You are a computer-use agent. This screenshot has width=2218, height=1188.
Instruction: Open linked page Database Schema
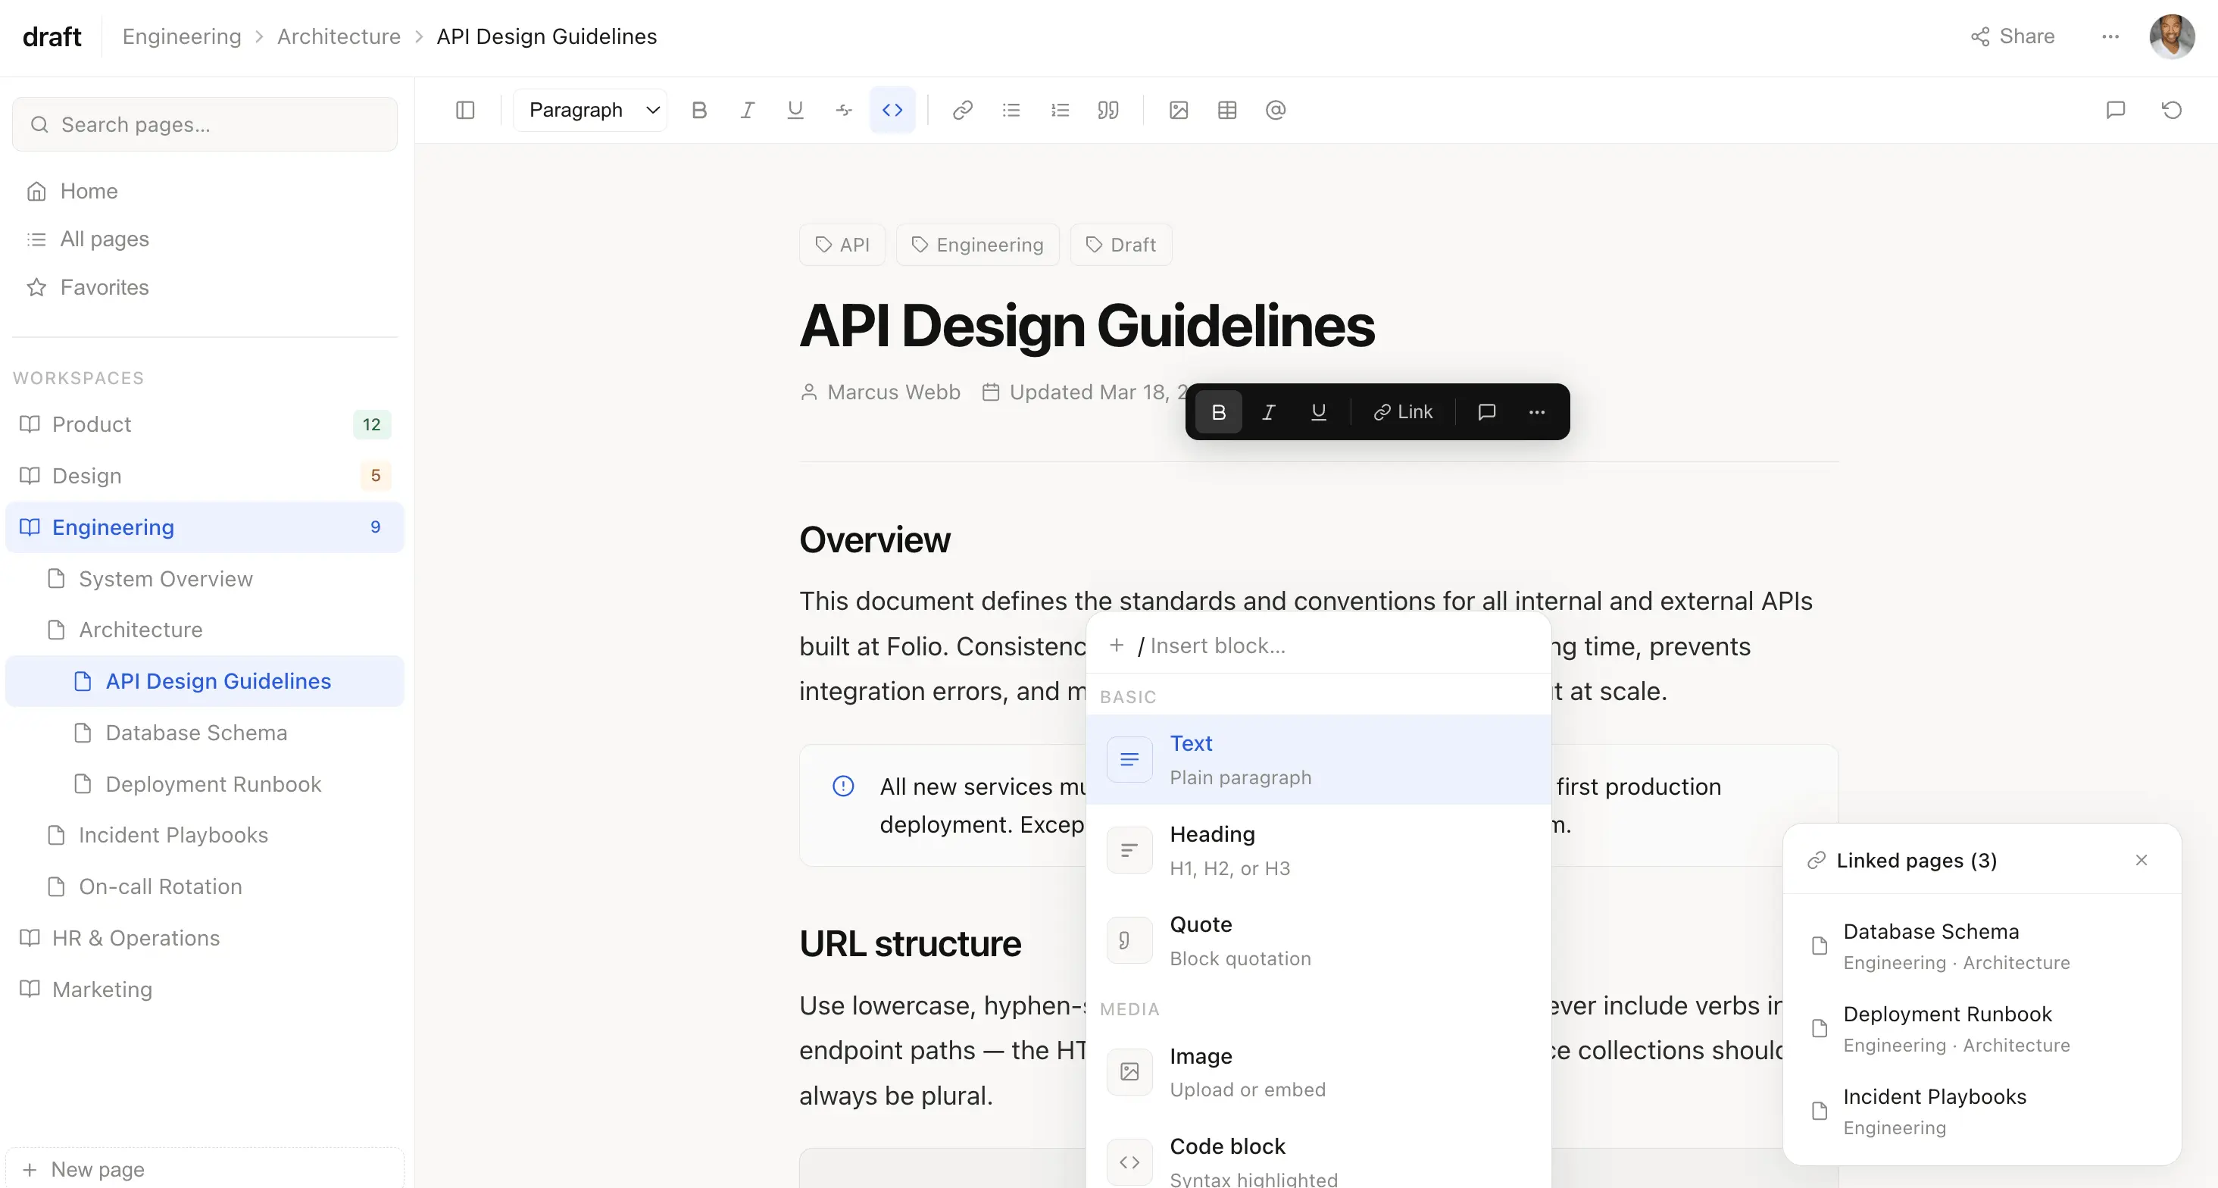click(x=1982, y=946)
